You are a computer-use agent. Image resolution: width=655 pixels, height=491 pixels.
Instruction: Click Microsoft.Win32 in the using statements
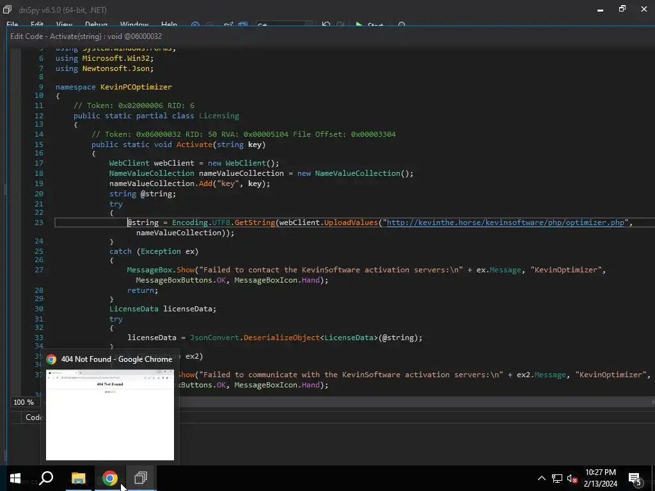(117, 58)
